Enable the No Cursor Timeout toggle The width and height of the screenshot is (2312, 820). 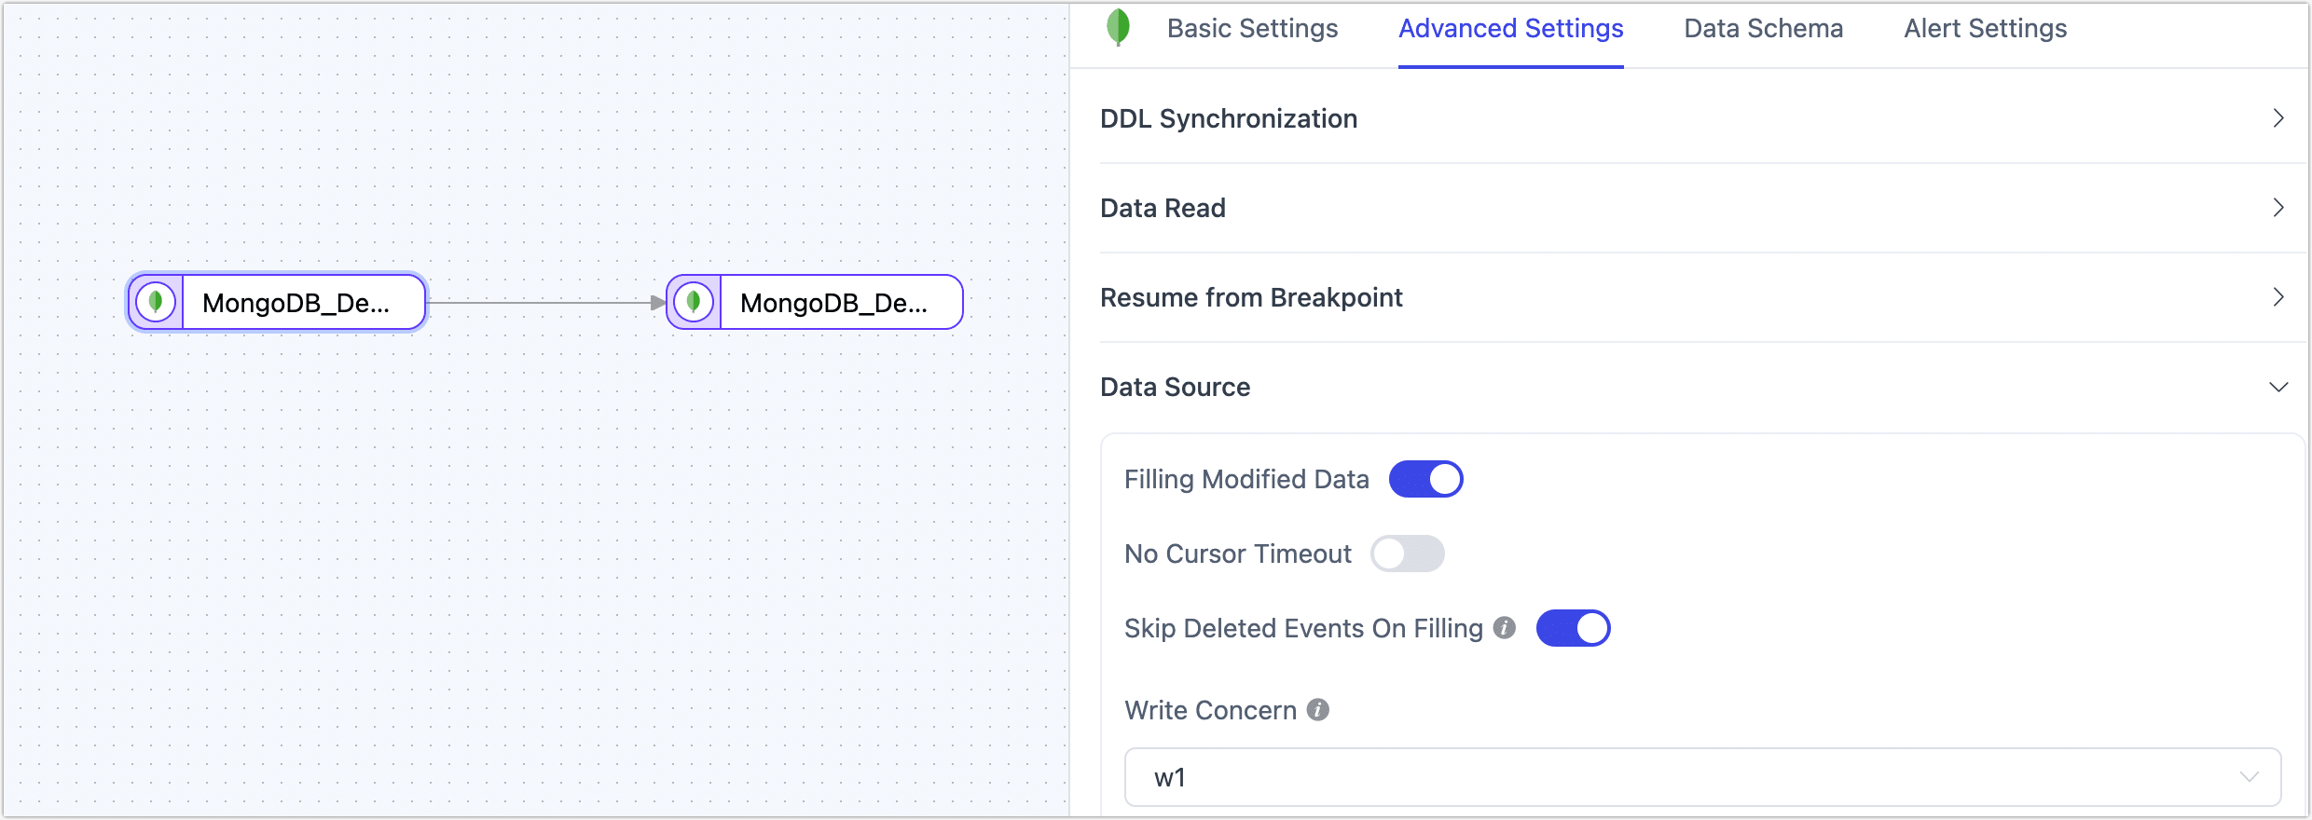[x=1409, y=553]
